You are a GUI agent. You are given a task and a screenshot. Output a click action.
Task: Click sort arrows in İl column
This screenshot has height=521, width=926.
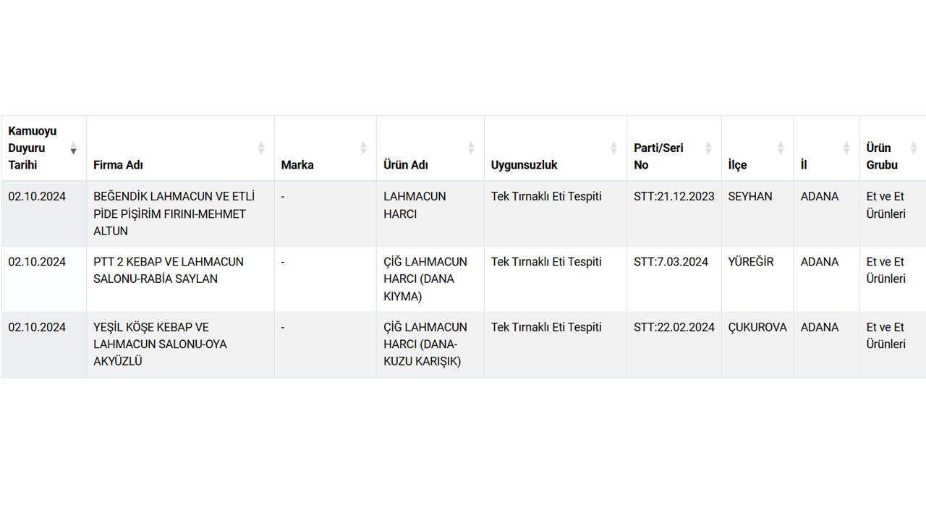tap(846, 148)
